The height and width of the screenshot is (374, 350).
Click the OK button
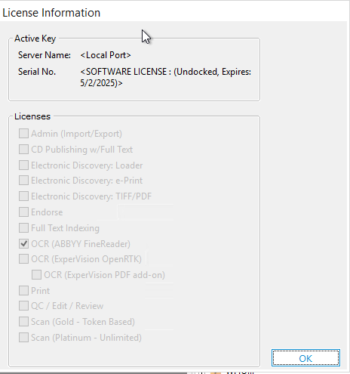point(305,358)
